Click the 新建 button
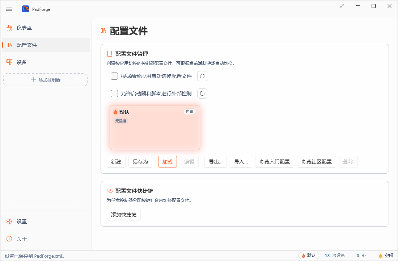 116,162
